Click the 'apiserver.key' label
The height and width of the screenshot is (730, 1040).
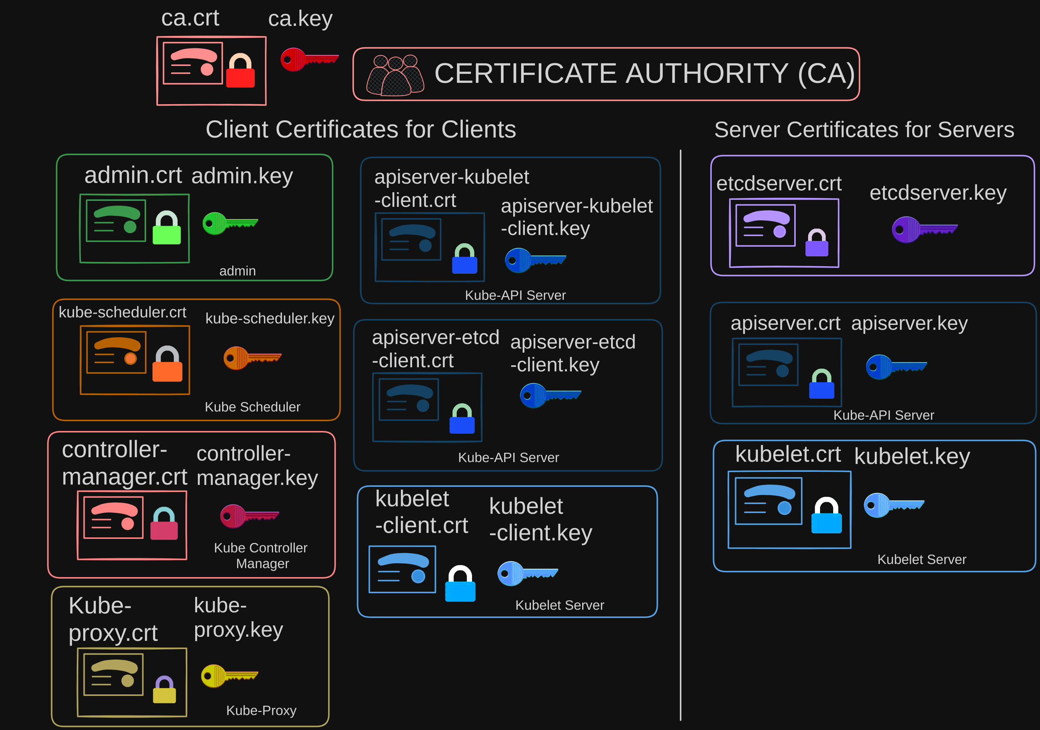tap(910, 324)
